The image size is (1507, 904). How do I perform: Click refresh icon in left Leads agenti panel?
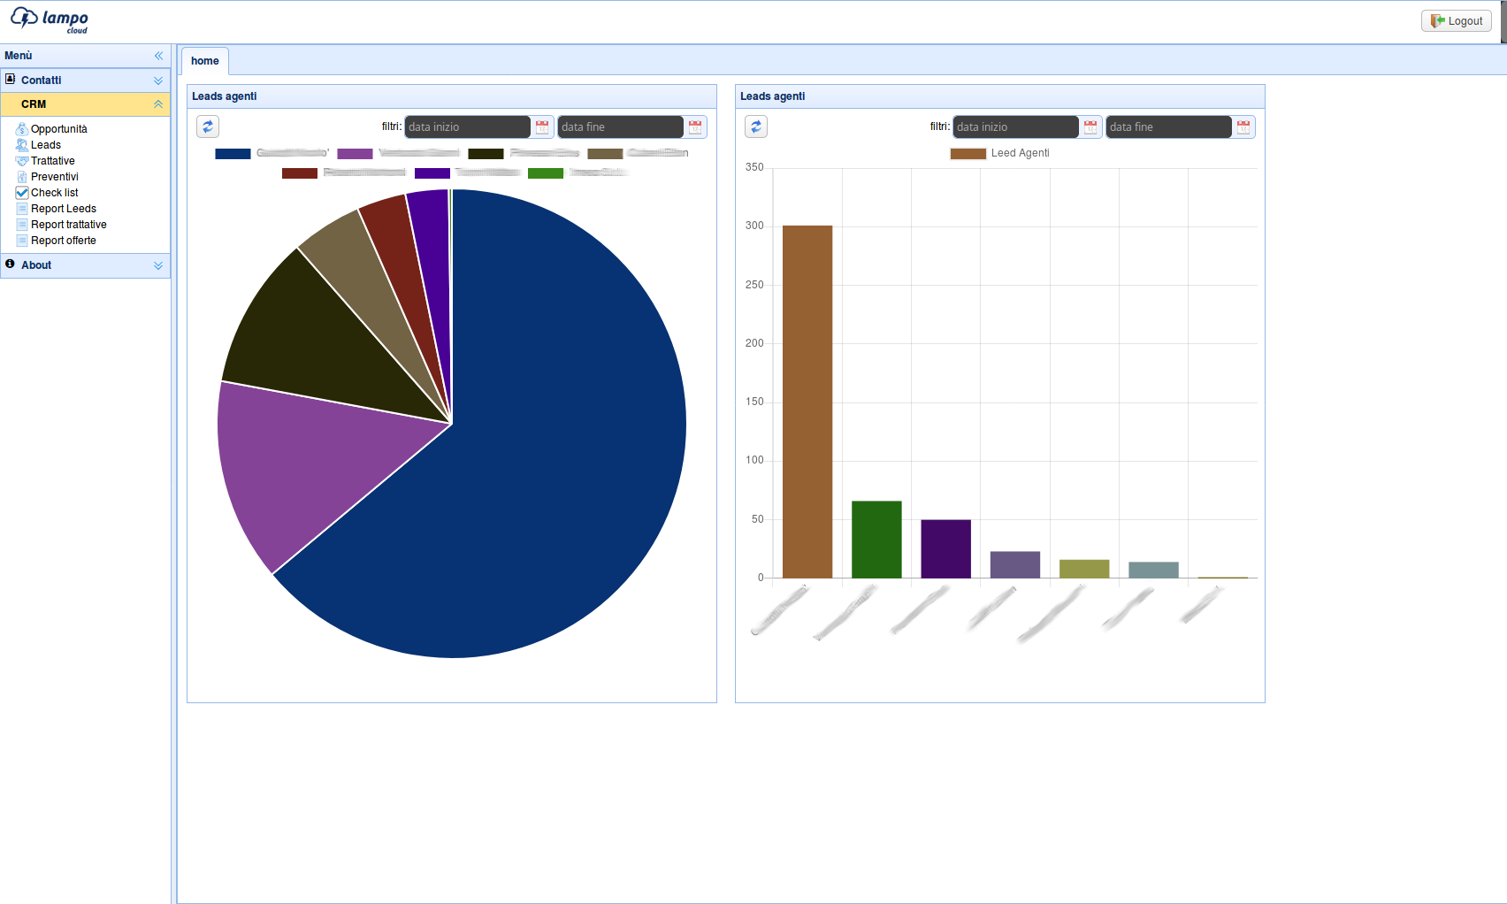[208, 126]
